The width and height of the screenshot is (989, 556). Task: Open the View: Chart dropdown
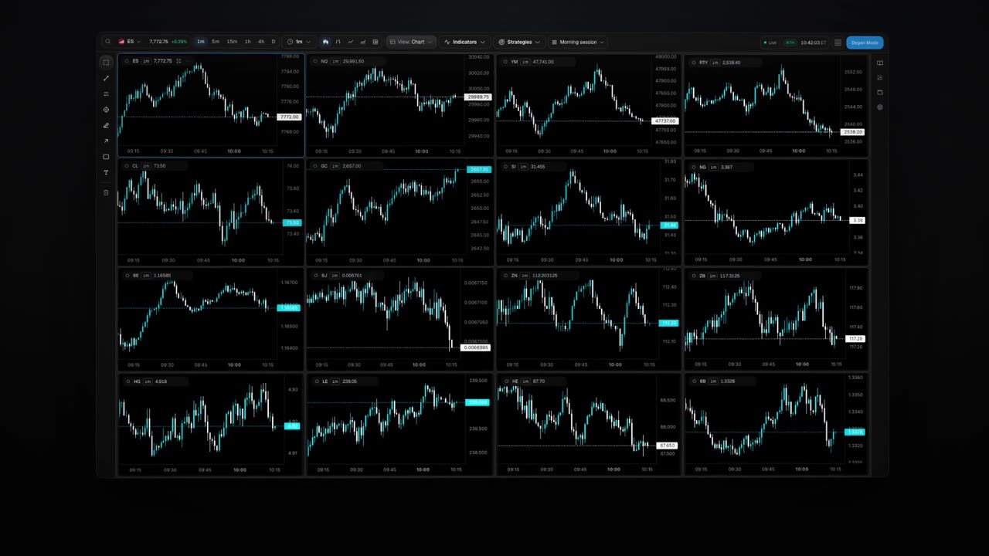[x=411, y=42]
